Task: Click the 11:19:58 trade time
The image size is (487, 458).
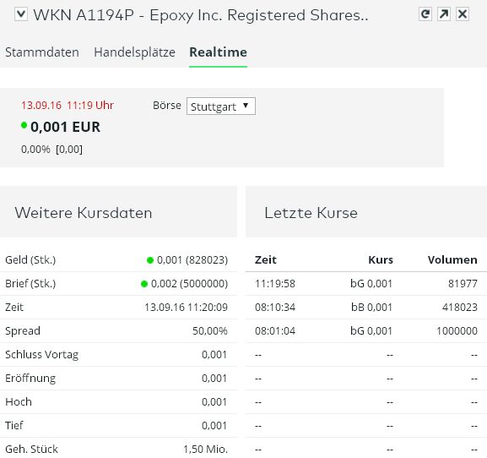Action: [x=275, y=284]
